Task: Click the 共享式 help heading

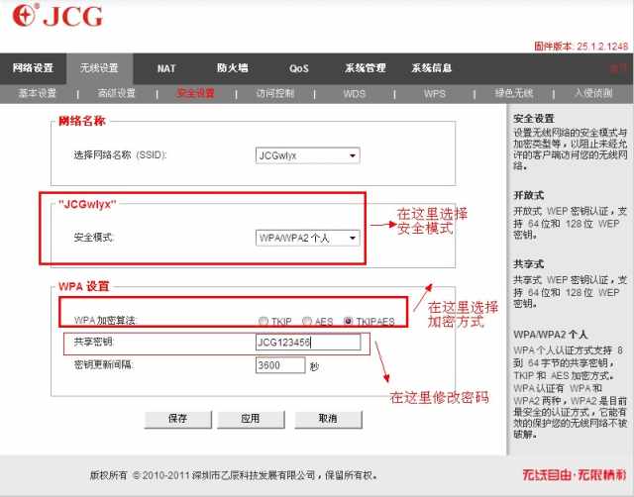Action: pyautogui.click(x=528, y=264)
